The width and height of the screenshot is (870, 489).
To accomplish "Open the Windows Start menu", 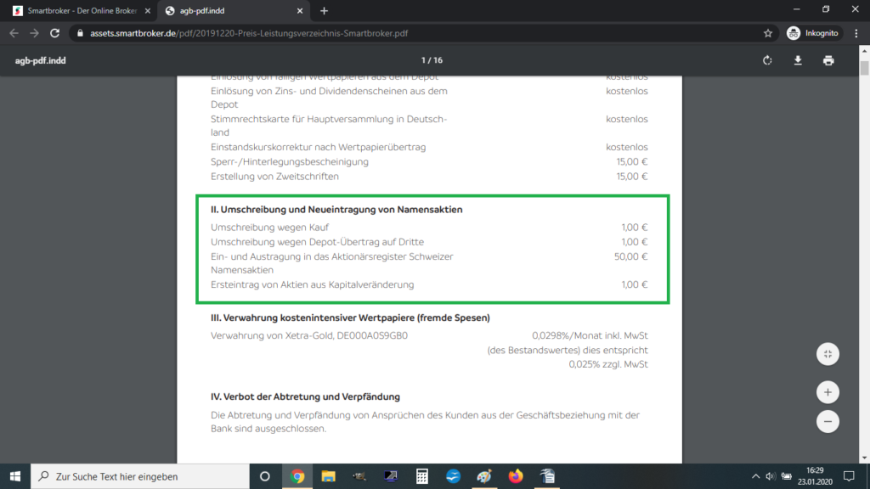I will click(15, 476).
